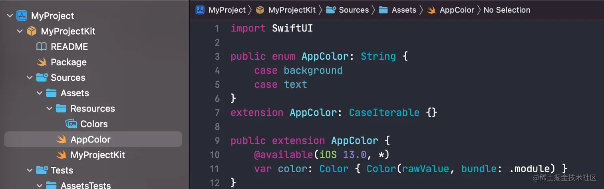The height and width of the screenshot is (189, 604).
Task: Click line number 9 in the gutter
Action: coord(217,140)
